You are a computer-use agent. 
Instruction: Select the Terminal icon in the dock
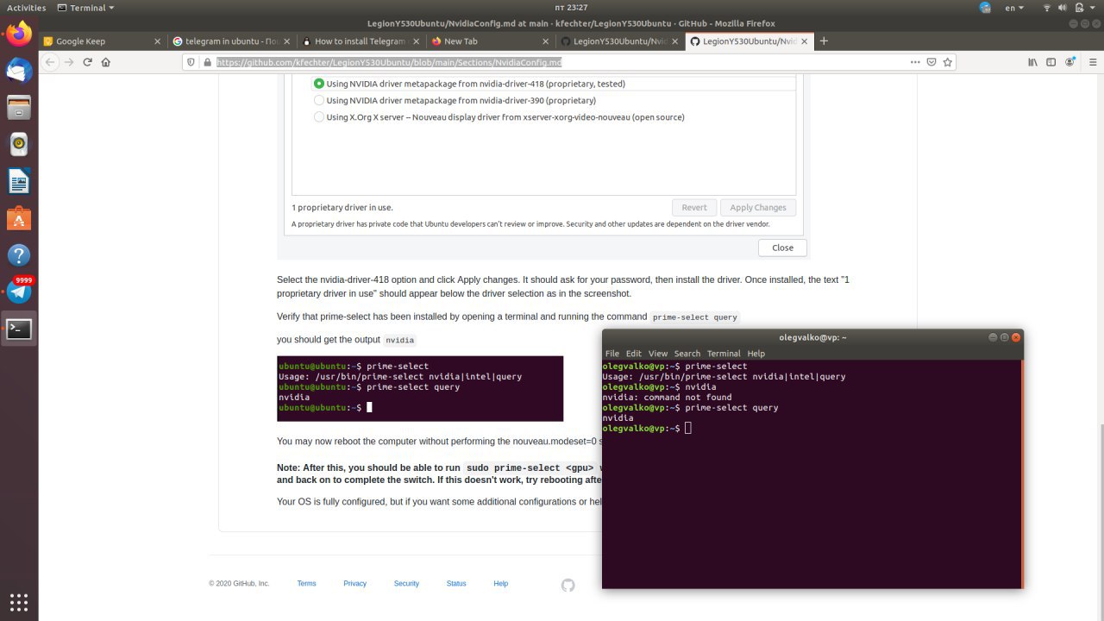(x=19, y=329)
